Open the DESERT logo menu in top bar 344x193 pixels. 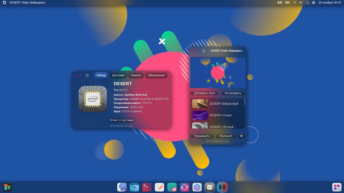[x=4, y=3]
